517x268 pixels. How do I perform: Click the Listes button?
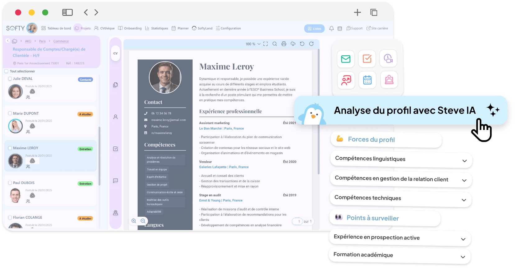314,29
